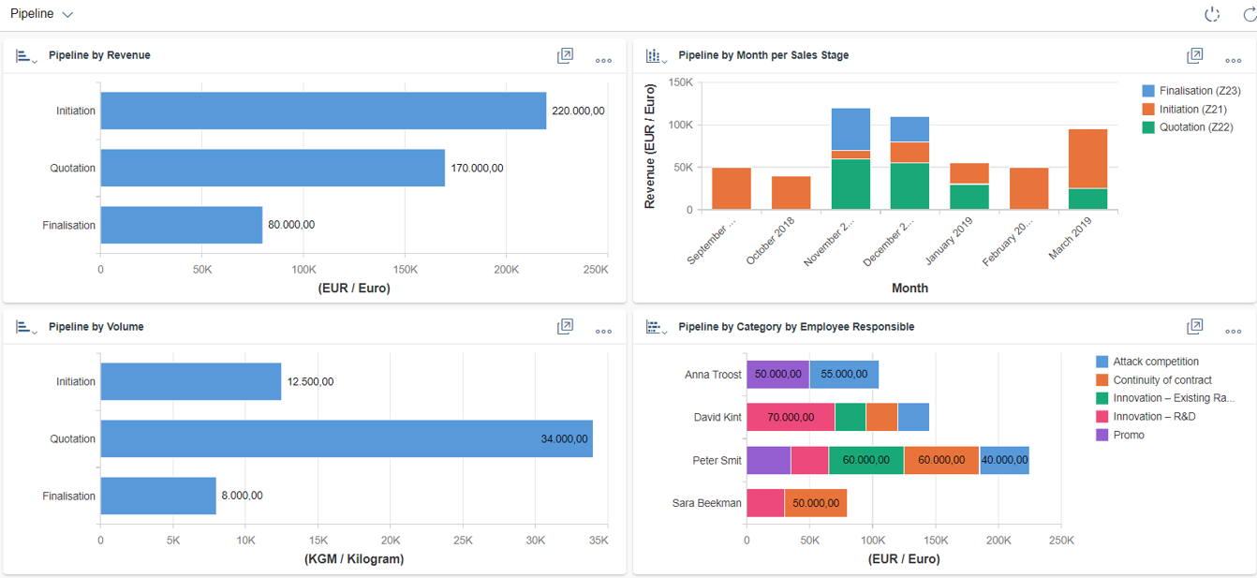The image size is (1257, 578).
Task: Open Pipeline by Revenue in expanded view
Action: [x=565, y=56]
